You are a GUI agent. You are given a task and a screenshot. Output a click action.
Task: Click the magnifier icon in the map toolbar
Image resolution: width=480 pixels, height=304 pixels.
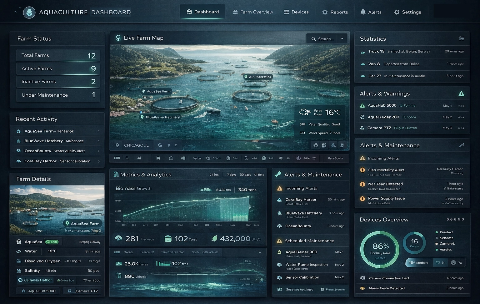click(x=127, y=158)
